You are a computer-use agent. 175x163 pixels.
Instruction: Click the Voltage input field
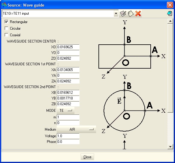tap(68, 136)
